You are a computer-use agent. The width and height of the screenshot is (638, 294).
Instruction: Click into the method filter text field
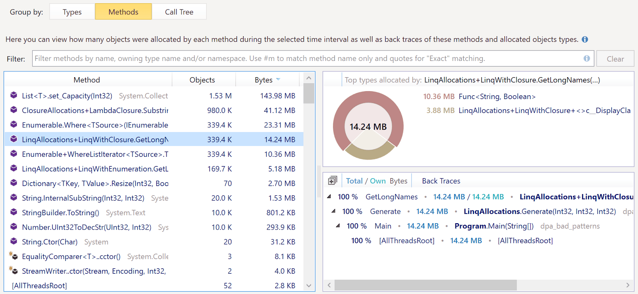click(x=307, y=58)
